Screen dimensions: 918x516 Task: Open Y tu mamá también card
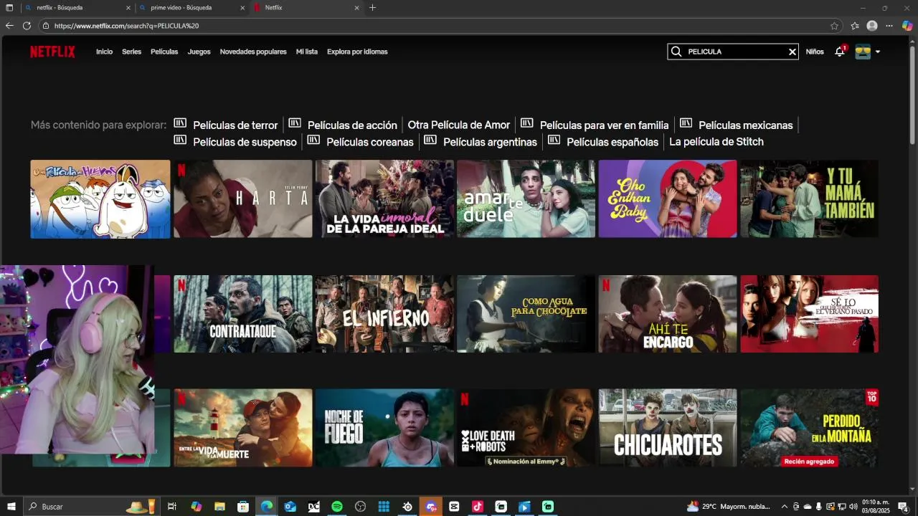click(x=809, y=199)
